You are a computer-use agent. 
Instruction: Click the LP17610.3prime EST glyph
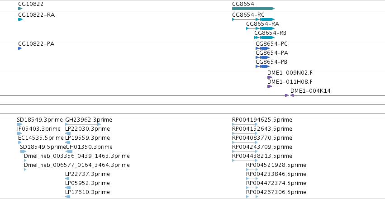coord(68,197)
